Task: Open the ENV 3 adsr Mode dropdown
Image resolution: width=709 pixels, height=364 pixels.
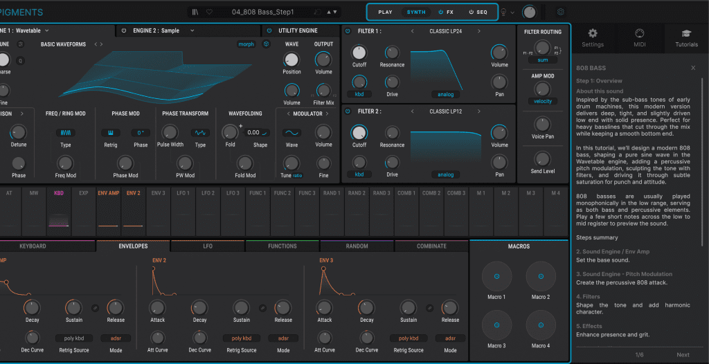Action: pyautogui.click(x=450, y=338)
